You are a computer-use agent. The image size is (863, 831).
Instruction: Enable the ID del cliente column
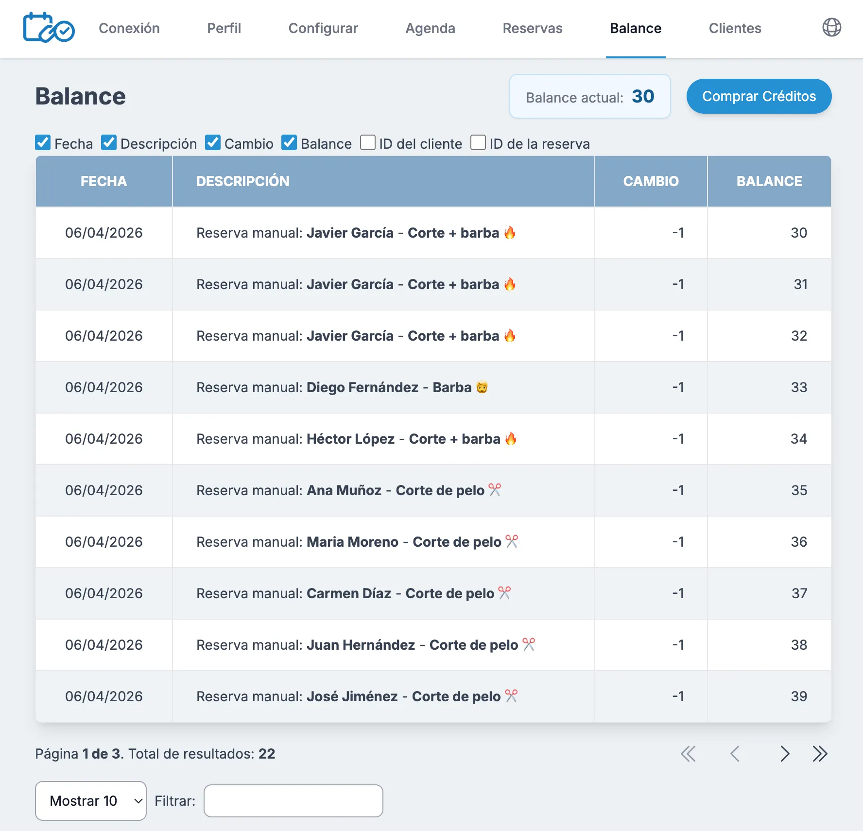[x=368, y=143]
